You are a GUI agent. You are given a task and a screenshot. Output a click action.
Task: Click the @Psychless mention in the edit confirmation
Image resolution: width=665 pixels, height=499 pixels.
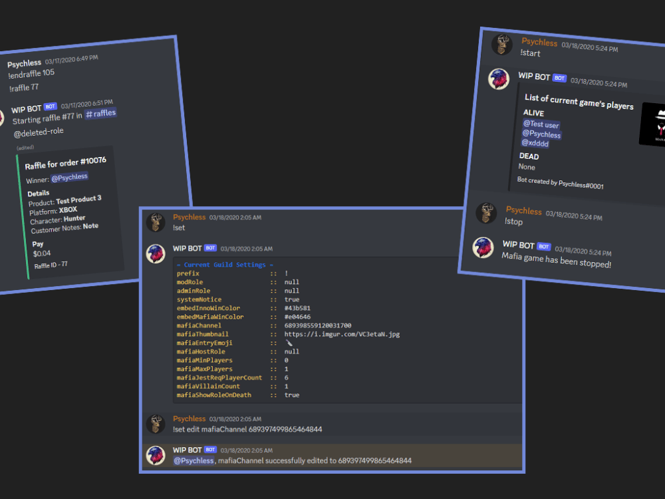[x=194, y=460]
